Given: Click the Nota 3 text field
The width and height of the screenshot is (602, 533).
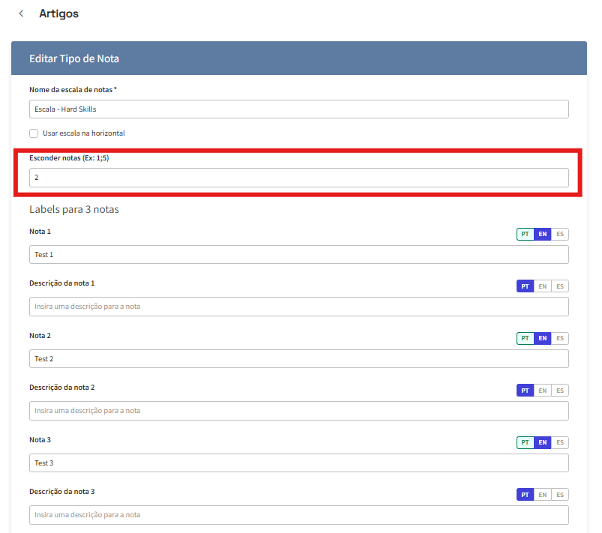Looking at the screenshot, I should point(298,463).
